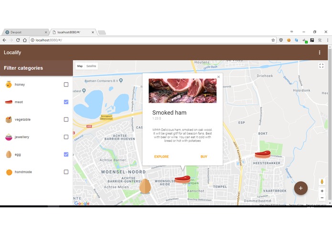332x236 pixels.
Task: Enable the jewellery category checkbox
Action: click(66, 137)
